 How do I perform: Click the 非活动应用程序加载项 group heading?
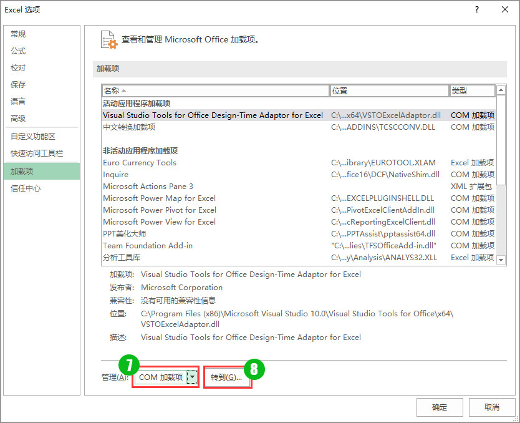[x=140, y=151]
